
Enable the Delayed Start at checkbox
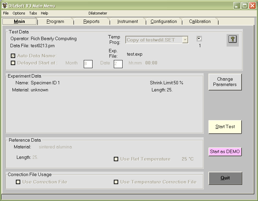13,63
